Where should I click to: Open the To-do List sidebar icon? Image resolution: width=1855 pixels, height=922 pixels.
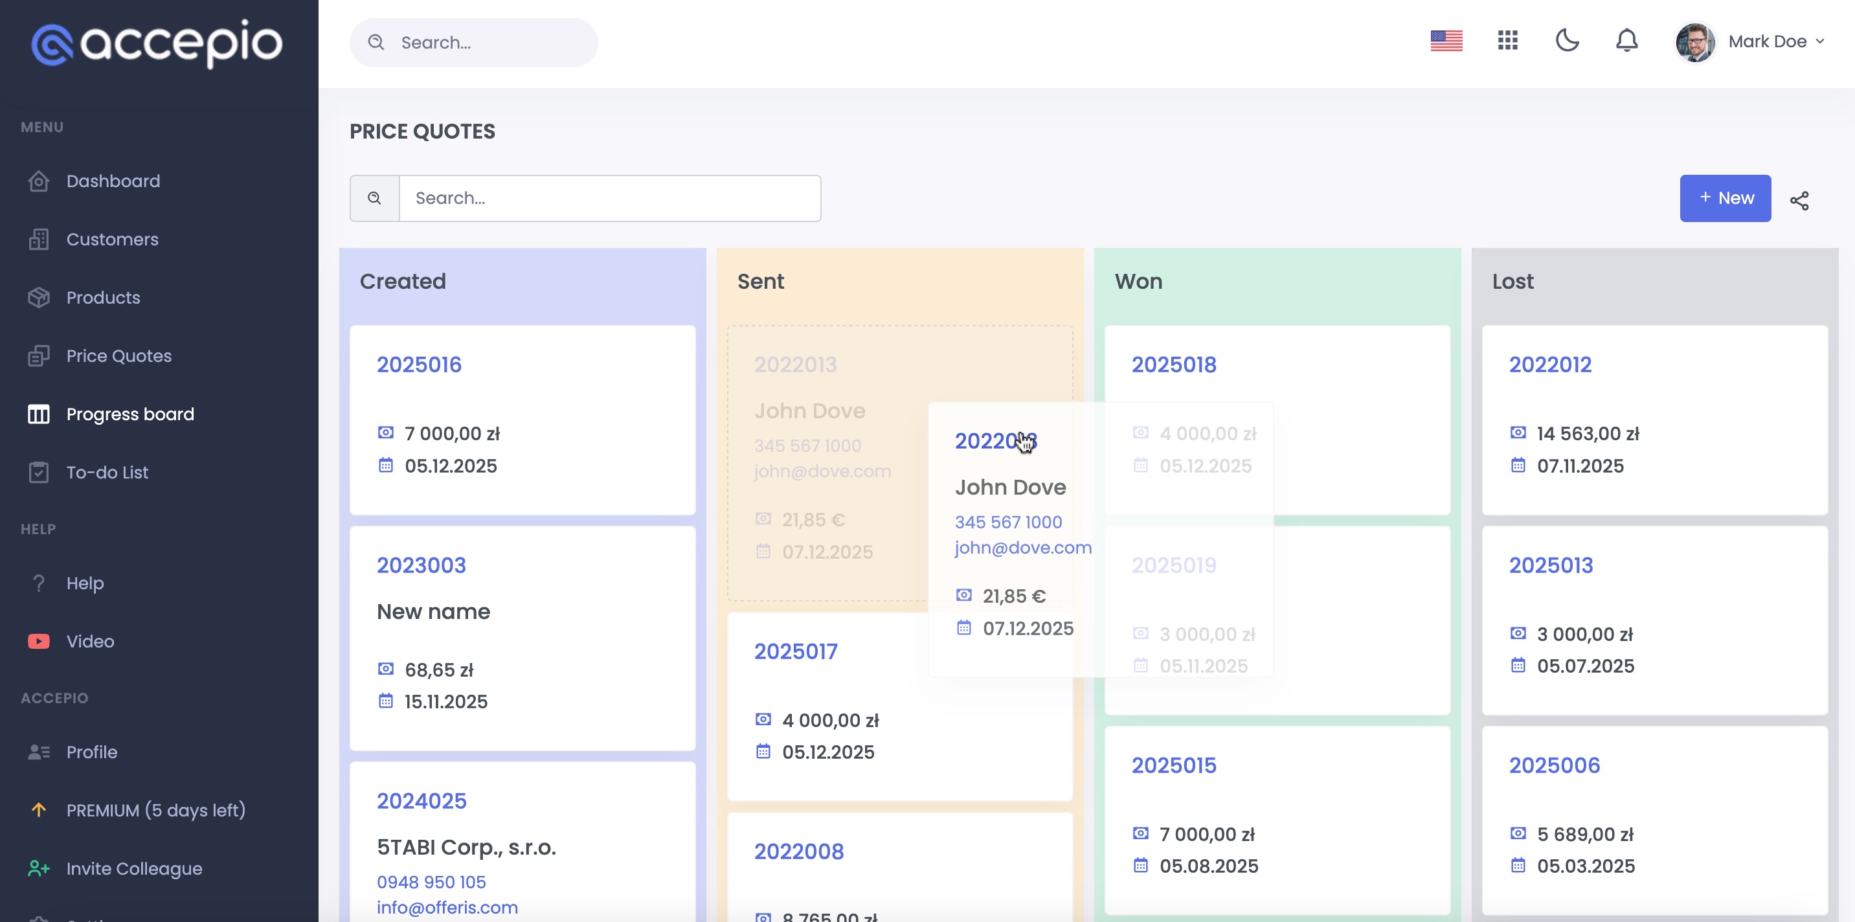tap(39, 473)
